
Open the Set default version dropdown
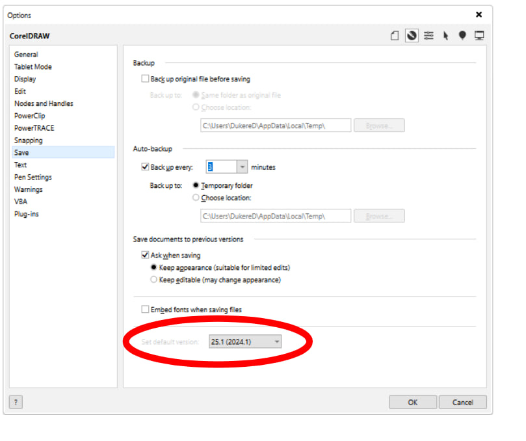pyautogui.click(x=245, y=341)
